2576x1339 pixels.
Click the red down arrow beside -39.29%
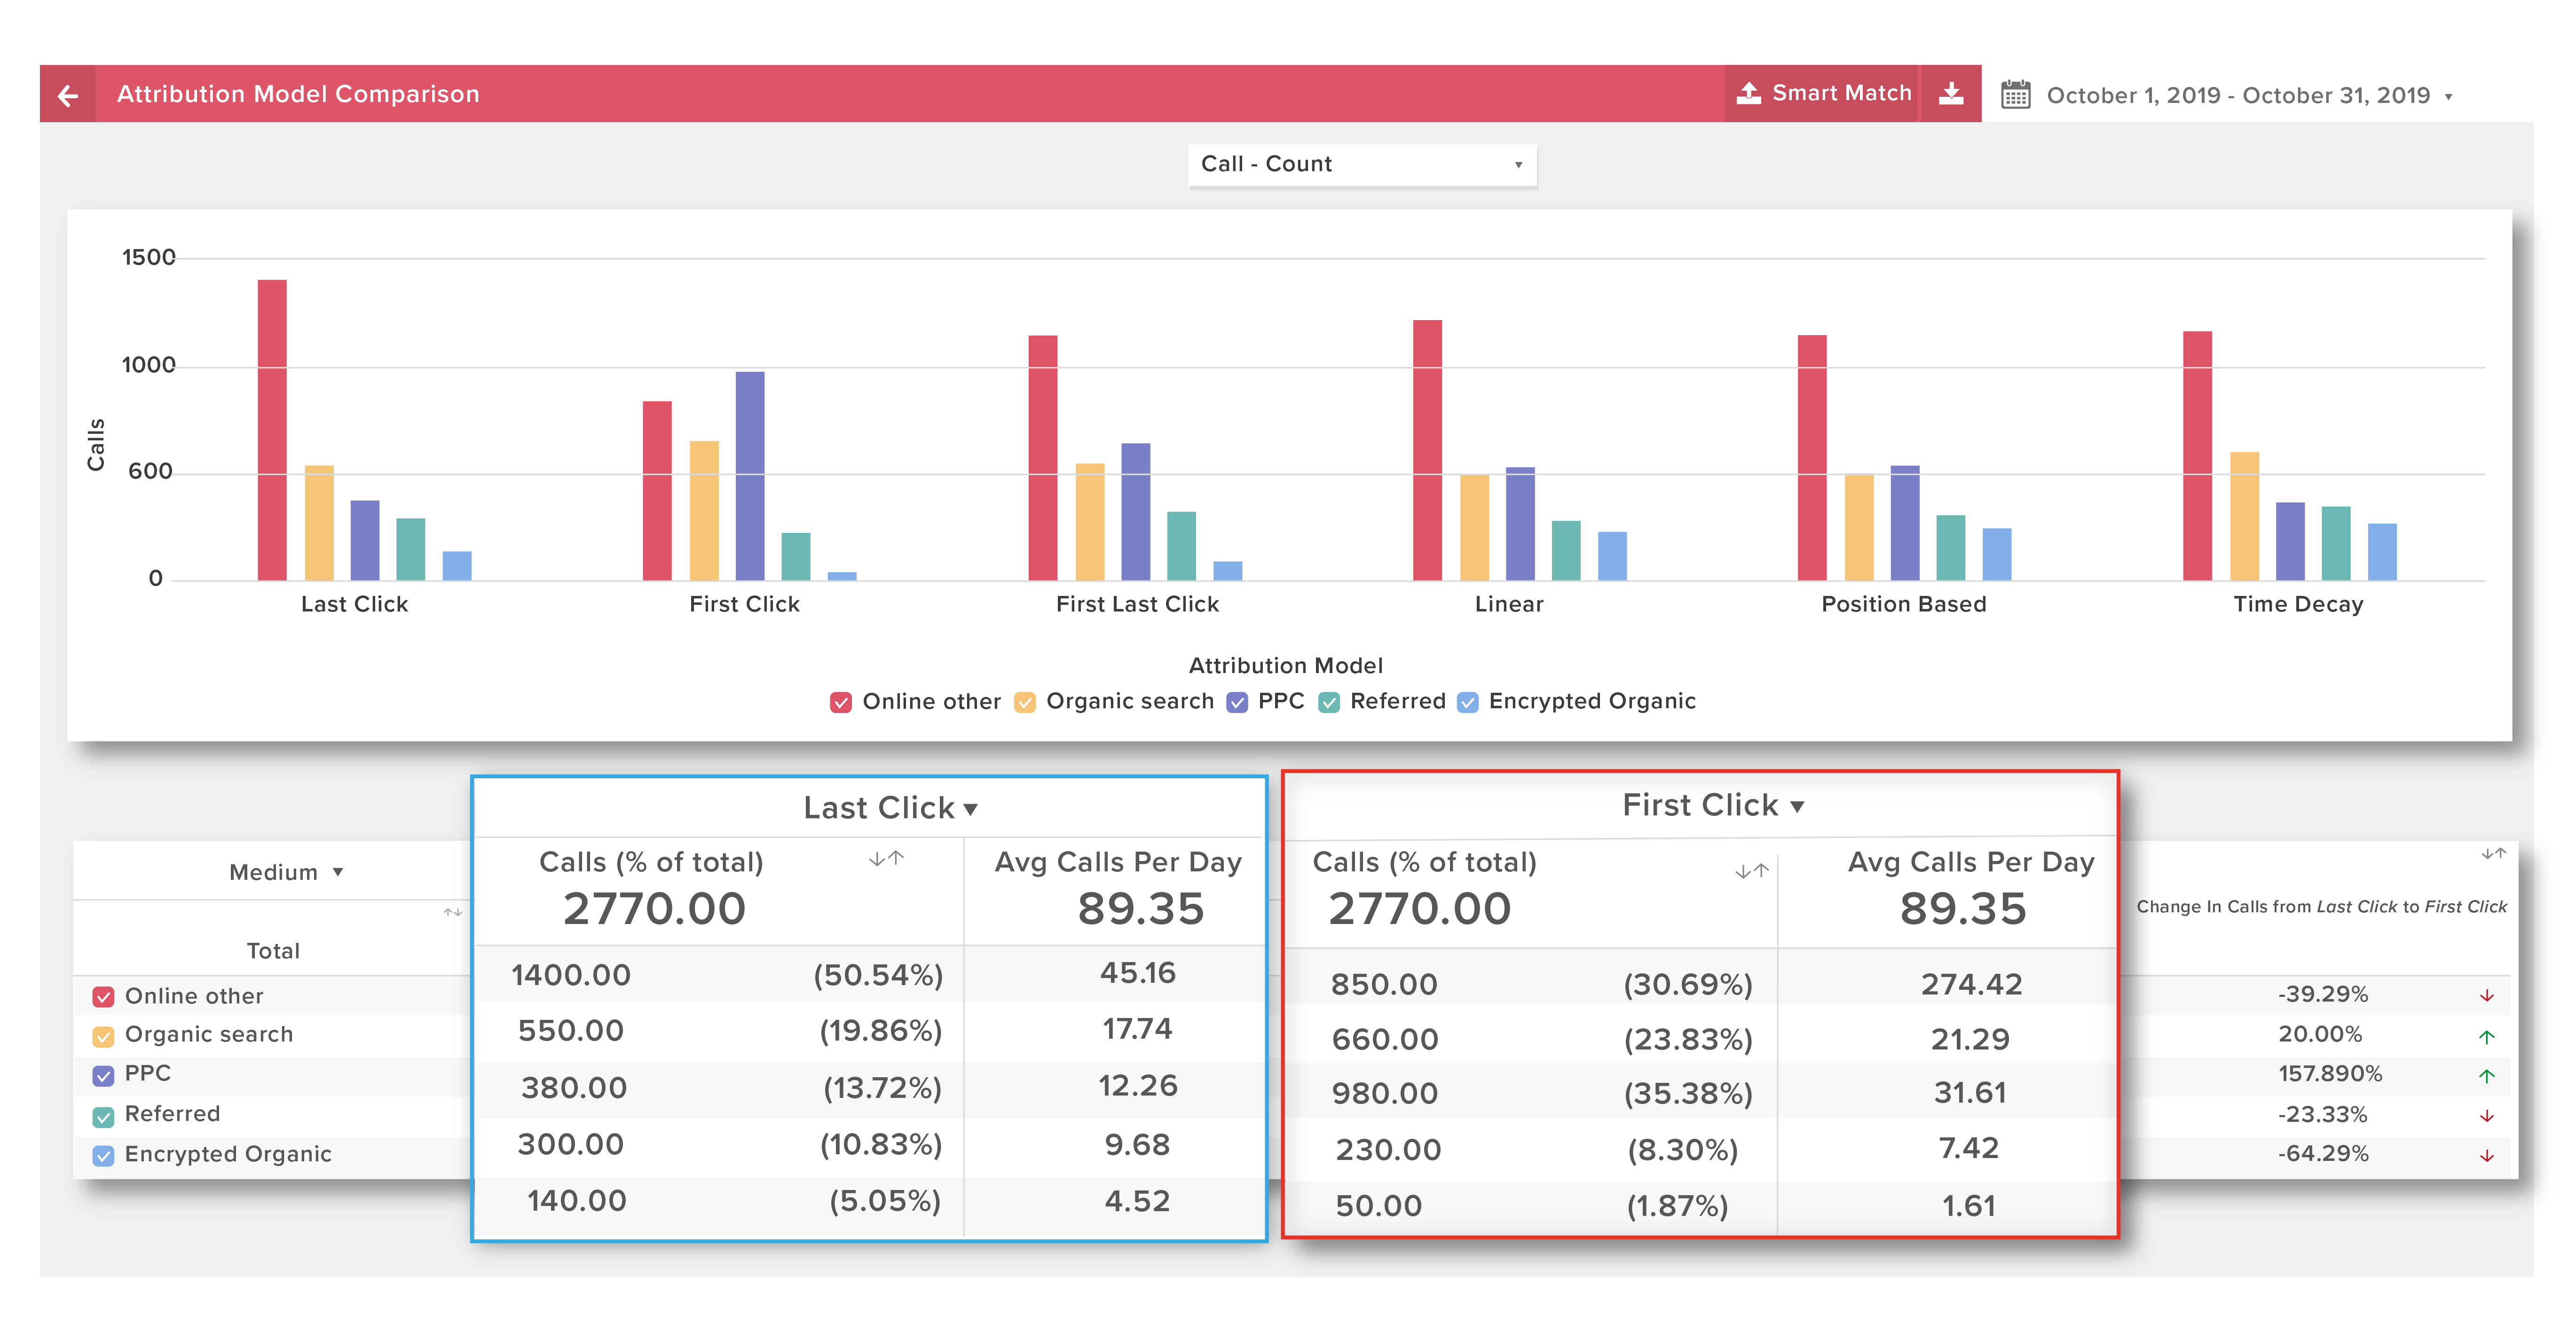[x=2487, y=997]
